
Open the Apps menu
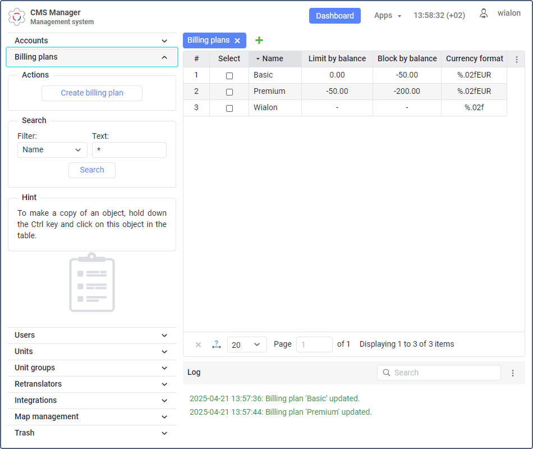pos(388,16)
